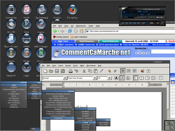Click the Paste clipboard icon
This screenshot has width=175, height=131.
(x=96, y=71)
